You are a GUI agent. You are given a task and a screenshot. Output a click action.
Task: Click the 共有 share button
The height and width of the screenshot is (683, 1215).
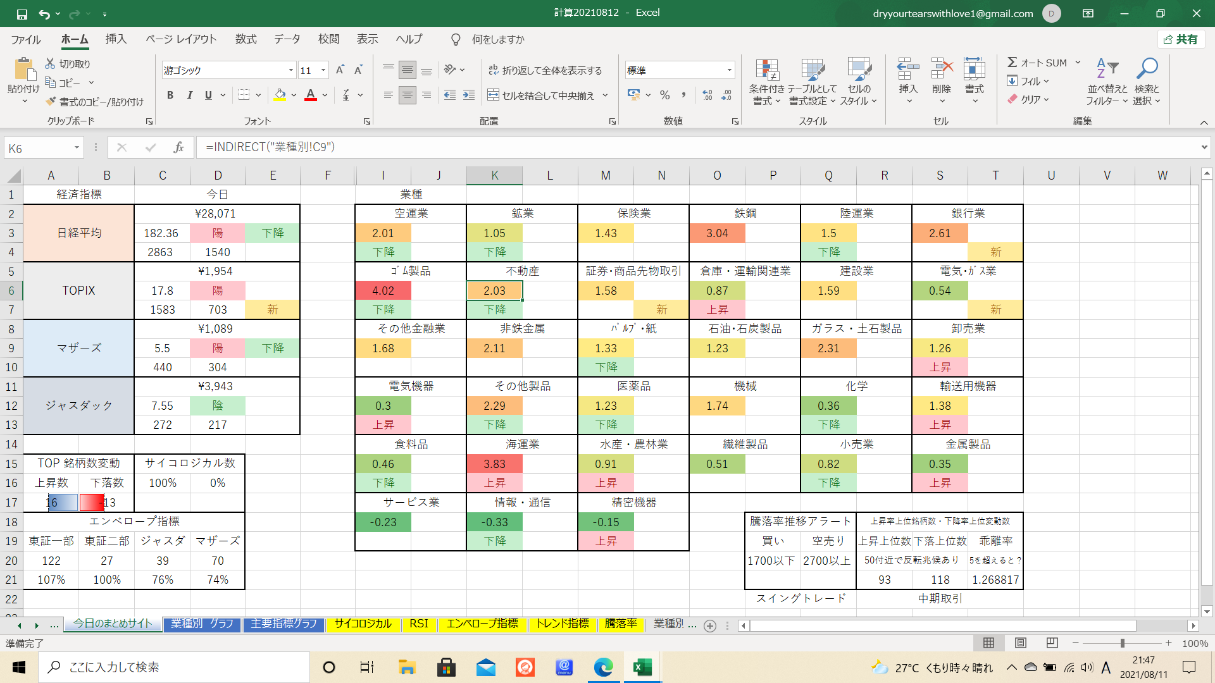point(1181,39)
